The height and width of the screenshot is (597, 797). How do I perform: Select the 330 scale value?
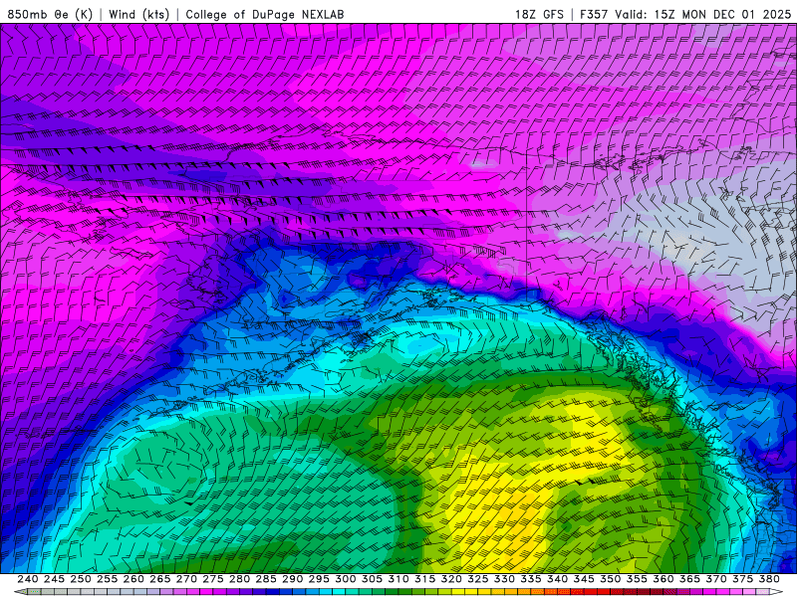[x=504, y=579]
